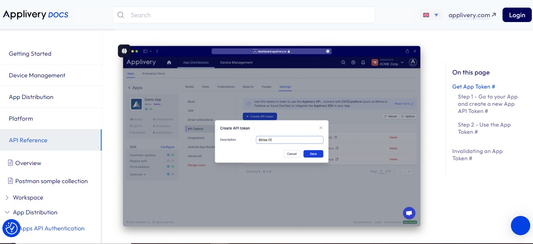Click the home icon in the dashboard navbar
The image size is (533, 244).
pyautogui.click(x=169, y=63)
